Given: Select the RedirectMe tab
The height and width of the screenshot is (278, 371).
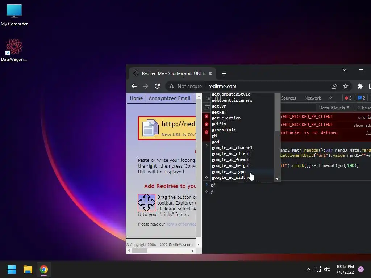Looking at the screenshot, I should tap(173, 73).
